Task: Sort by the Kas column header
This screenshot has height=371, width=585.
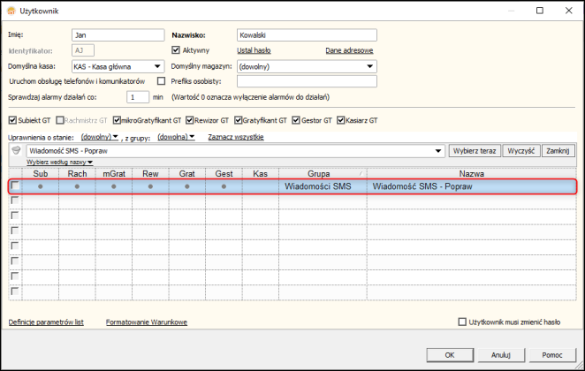Action: click(261, 174)
